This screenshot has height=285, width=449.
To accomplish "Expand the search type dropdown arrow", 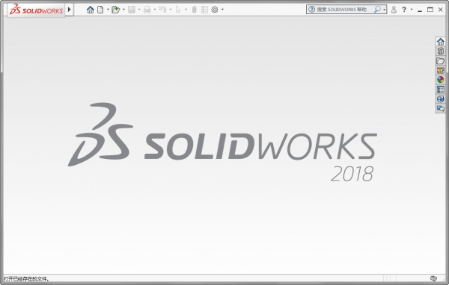I will (385, 10).
